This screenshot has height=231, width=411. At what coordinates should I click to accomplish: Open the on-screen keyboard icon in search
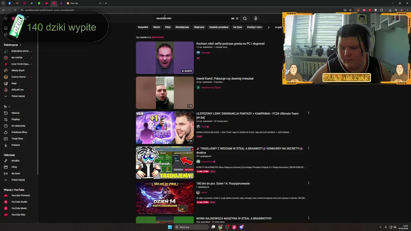pyautogui.click(x=232, y=18)
